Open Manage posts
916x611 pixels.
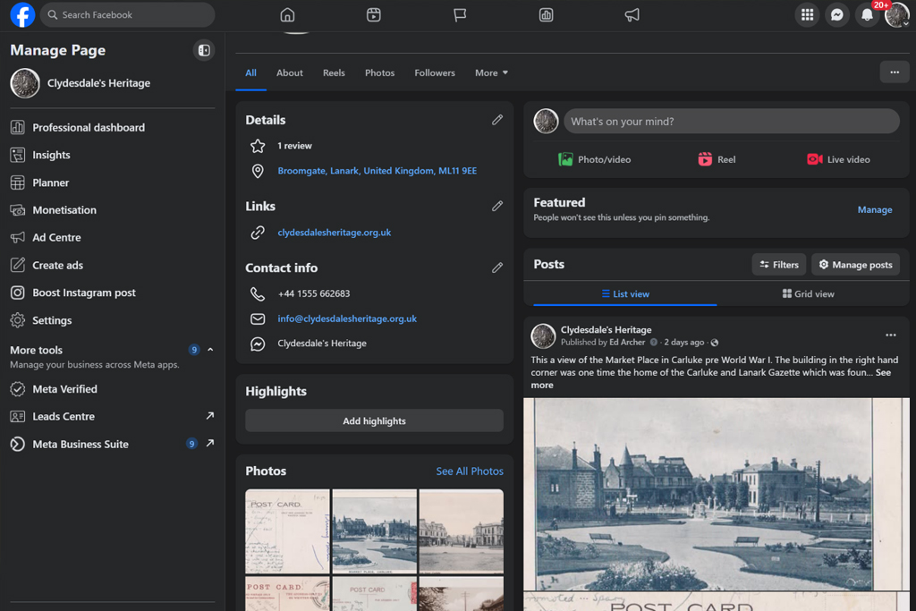855,265
